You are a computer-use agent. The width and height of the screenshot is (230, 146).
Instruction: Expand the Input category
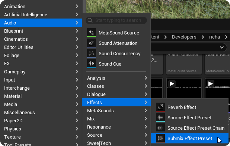[x=41, y=80]
